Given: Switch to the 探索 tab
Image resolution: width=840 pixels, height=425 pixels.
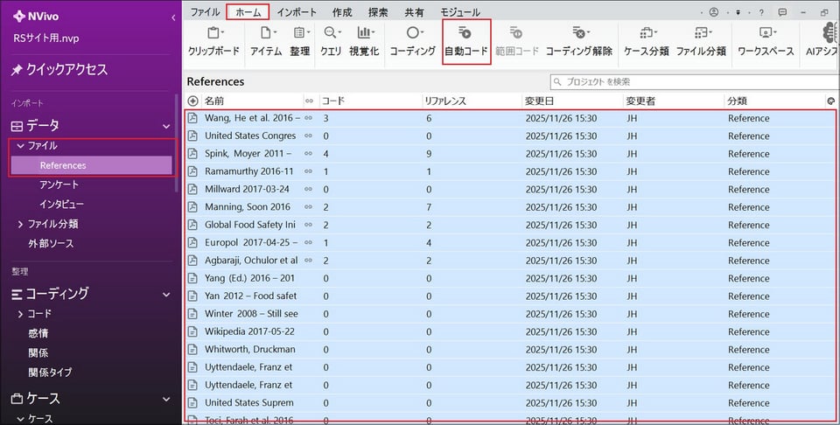Looking at the screenshot, I should [378, 11].
